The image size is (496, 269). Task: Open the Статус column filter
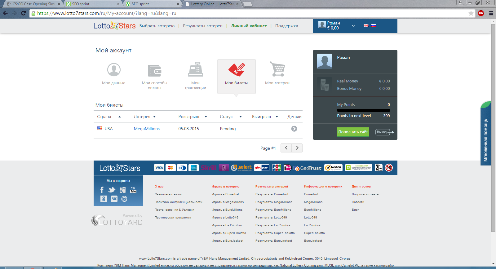(x=240, y=117)
